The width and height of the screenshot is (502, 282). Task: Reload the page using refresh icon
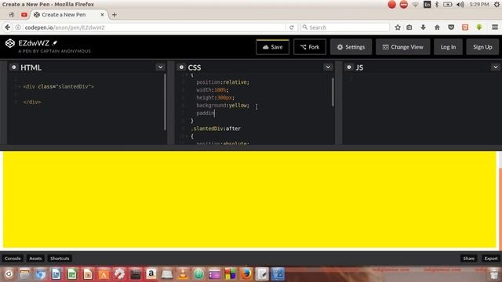[291, 27]
